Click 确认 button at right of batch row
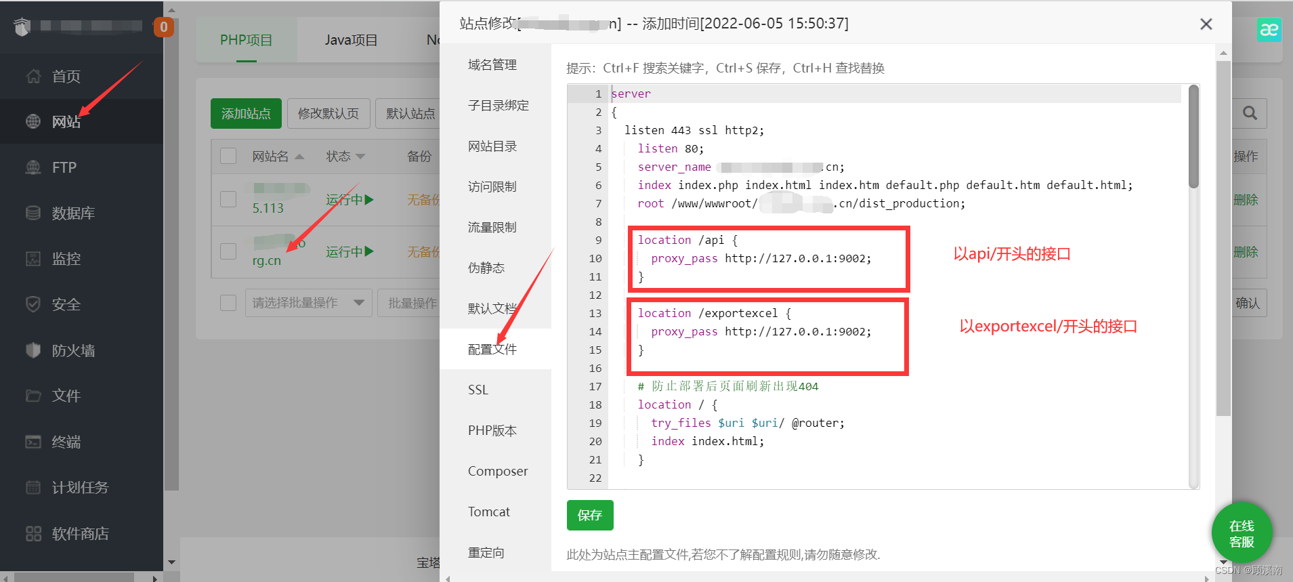 coord(1248,303)
